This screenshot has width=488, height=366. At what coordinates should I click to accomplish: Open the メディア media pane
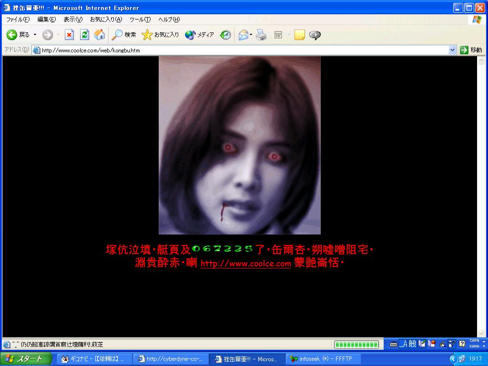click(x=200, y=35)
